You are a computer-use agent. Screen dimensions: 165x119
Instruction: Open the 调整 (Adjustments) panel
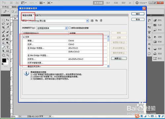(157, 37)
